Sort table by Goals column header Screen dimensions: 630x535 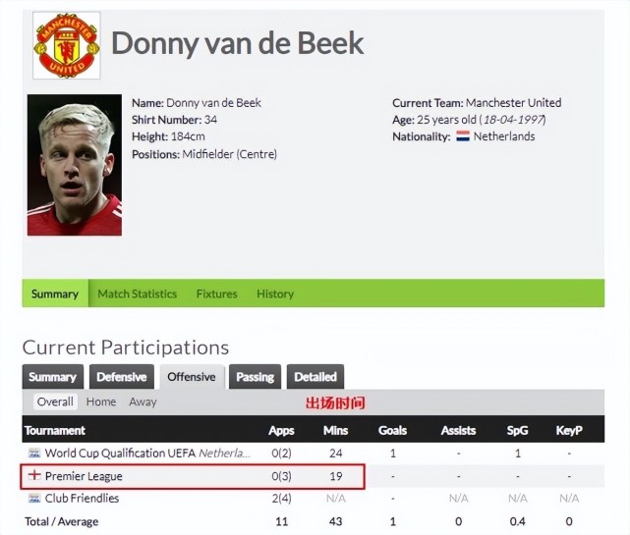coord(392,430)
